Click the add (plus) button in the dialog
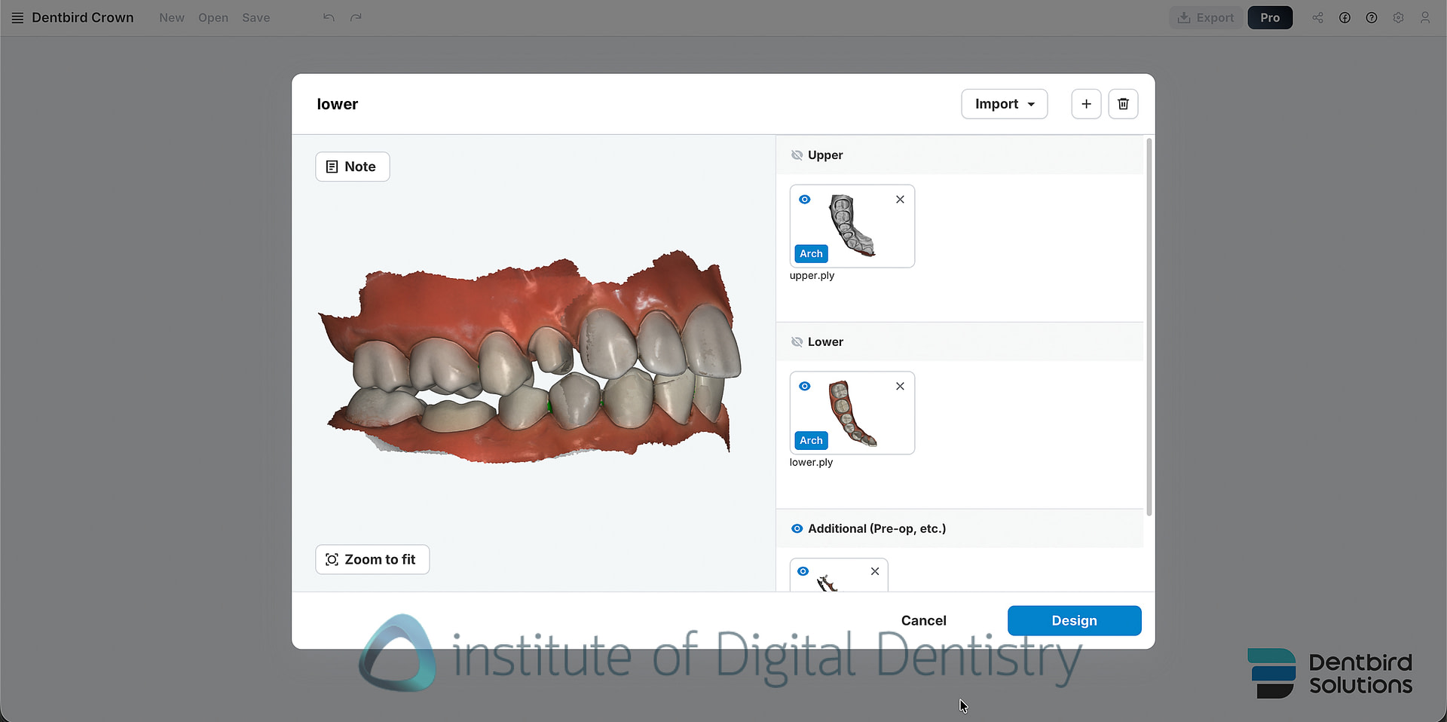 point(1086,104)
